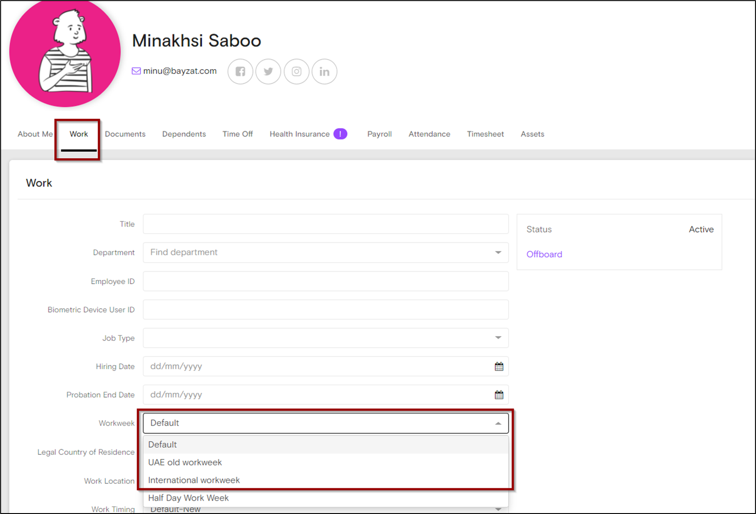Collapse the Workweek dropdown

(326, 423)
